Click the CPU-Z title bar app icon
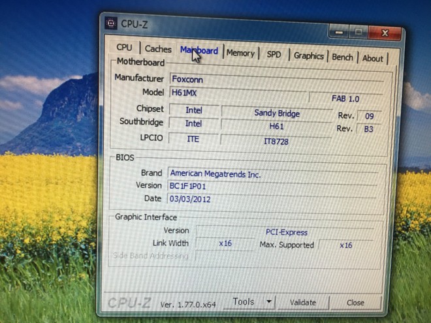Image resolution: width=431 pixels, height=323 pixels. (x=111, y=23)
